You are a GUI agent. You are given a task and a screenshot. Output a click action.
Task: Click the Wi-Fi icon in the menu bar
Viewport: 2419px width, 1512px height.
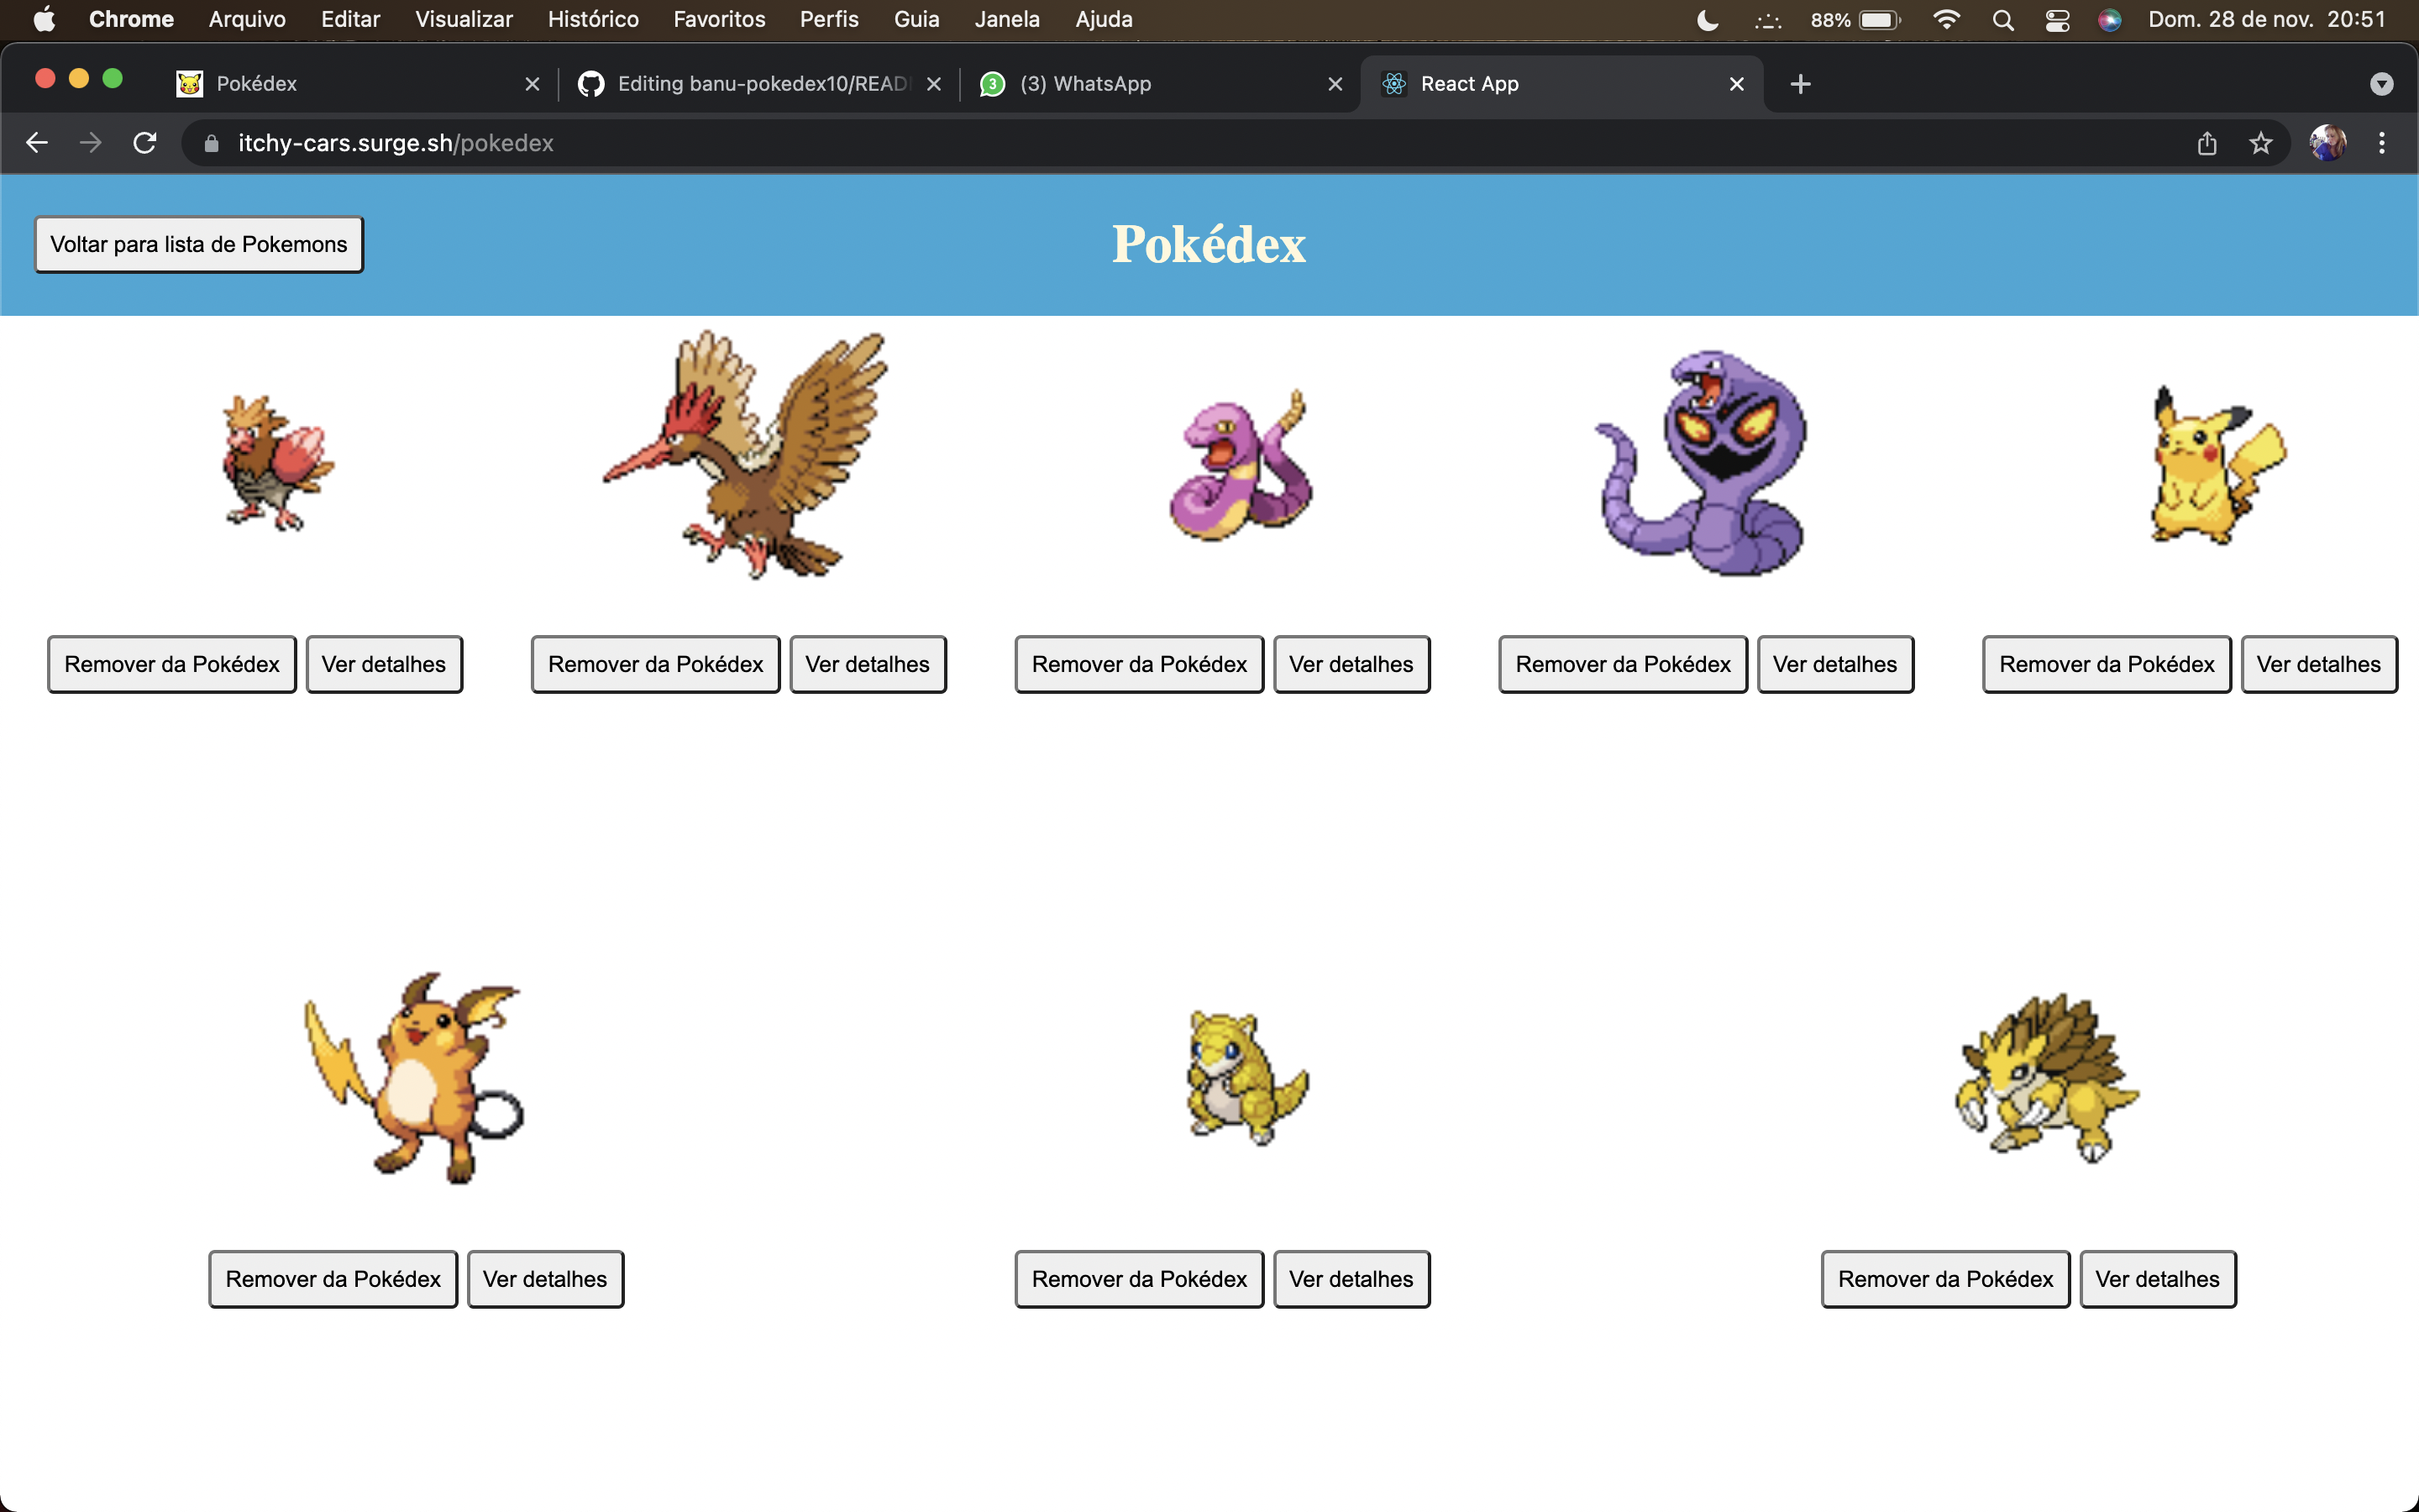[1946, 19]
